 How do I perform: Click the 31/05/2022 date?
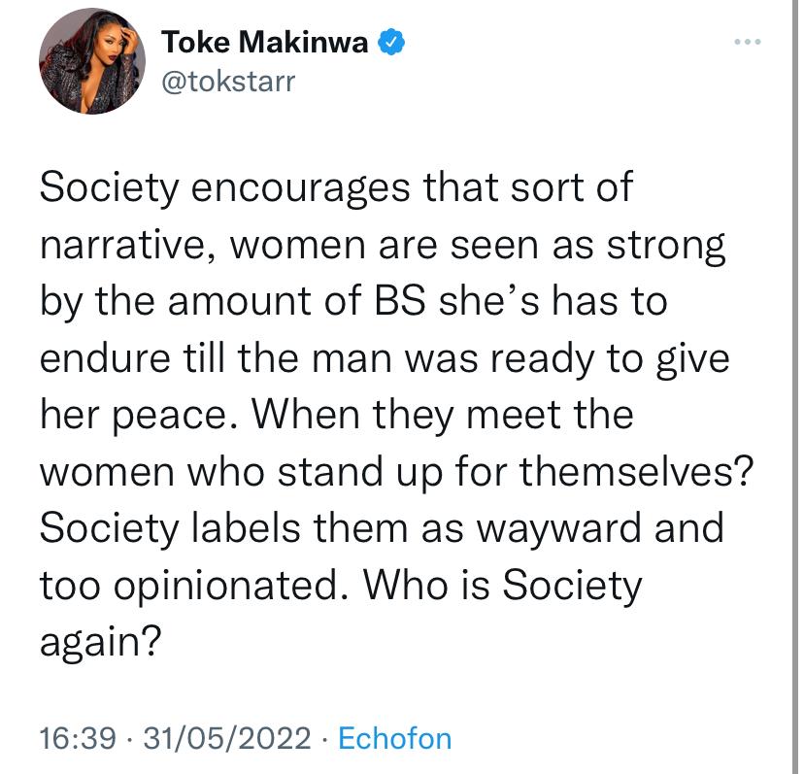click(x=227, y=739)
